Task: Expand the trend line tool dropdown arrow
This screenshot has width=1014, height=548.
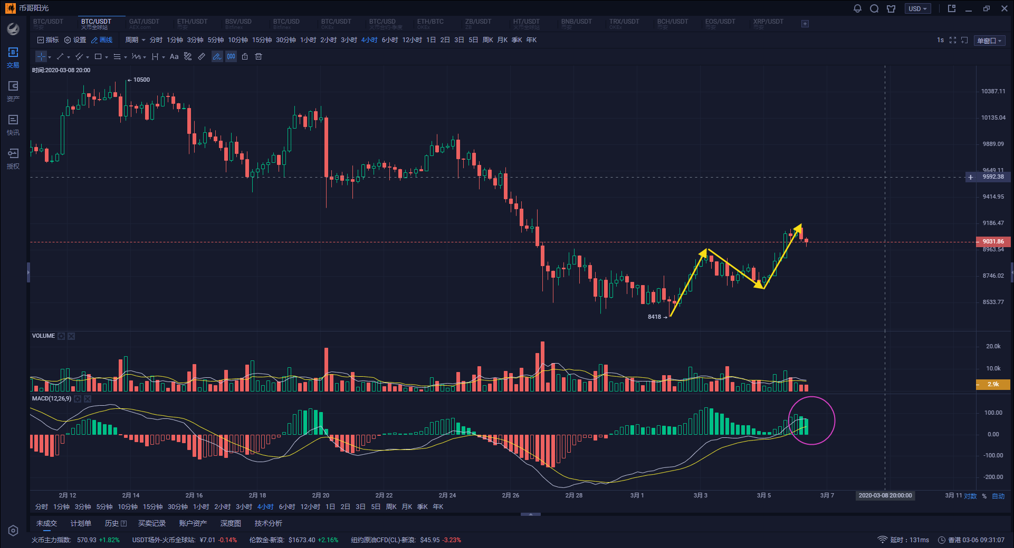Action: click(69, 57)
